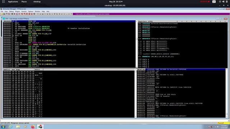
Task: Click the Trace into toolbar icon
Action: 27,14
